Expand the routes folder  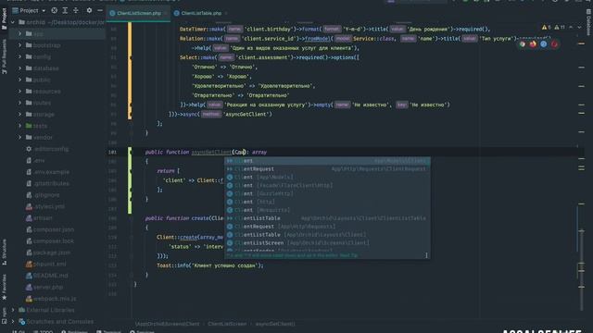20,103
